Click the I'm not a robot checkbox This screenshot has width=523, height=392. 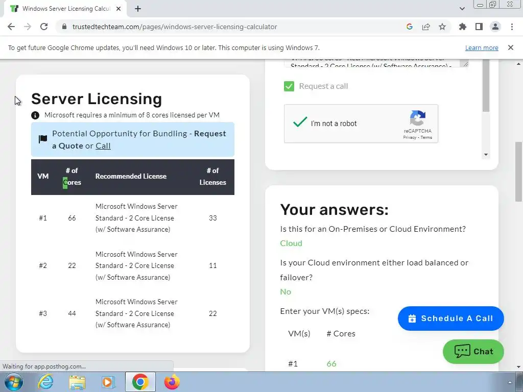click(x=300, y=122)
